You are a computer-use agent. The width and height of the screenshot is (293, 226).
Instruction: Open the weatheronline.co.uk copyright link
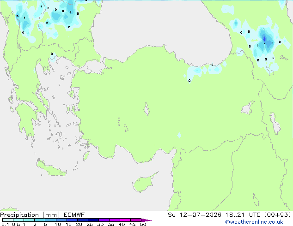click(254, 222)
